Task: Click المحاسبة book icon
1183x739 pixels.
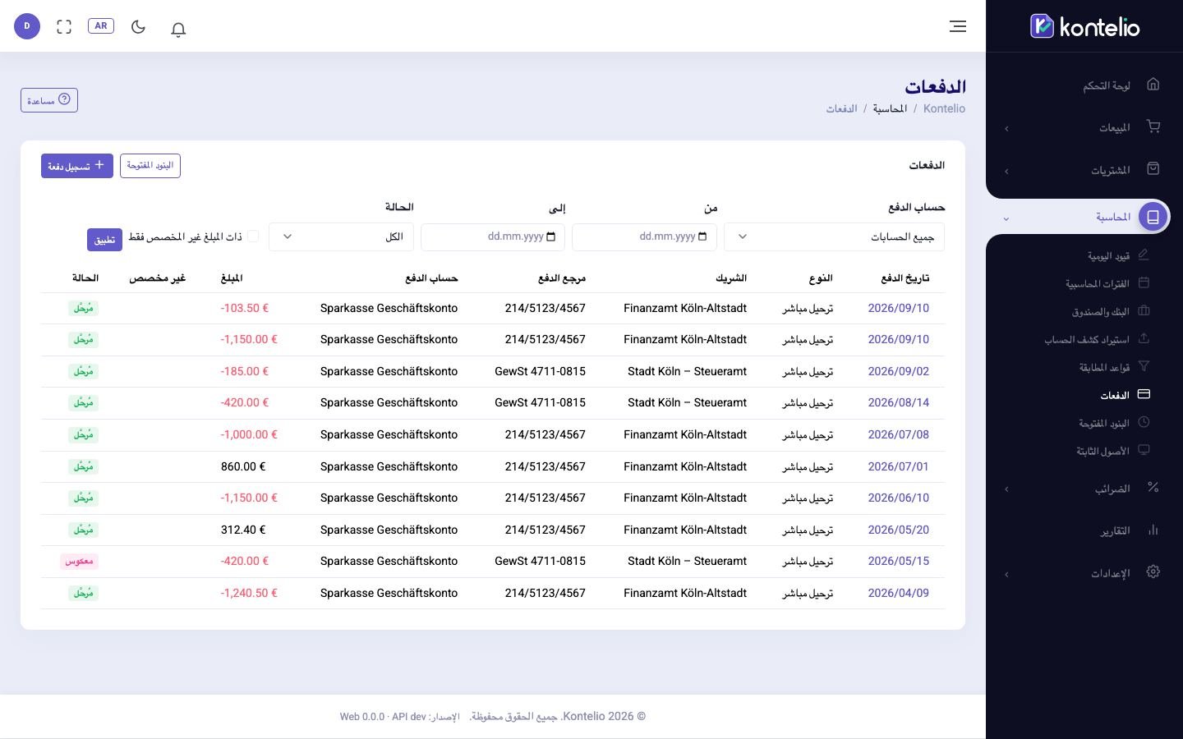Action: (1153, 216)
